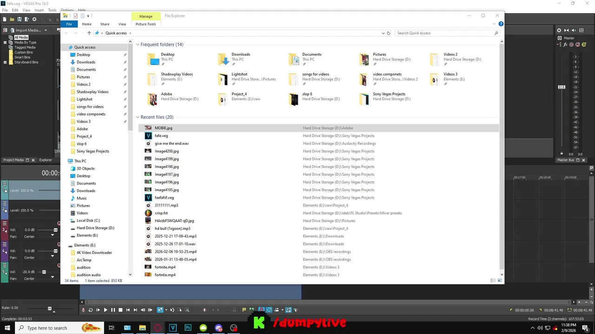This screenshot has height=334, width=595.
Task: Select crisp.fst in Recent files
Action: tap(318, 213)
